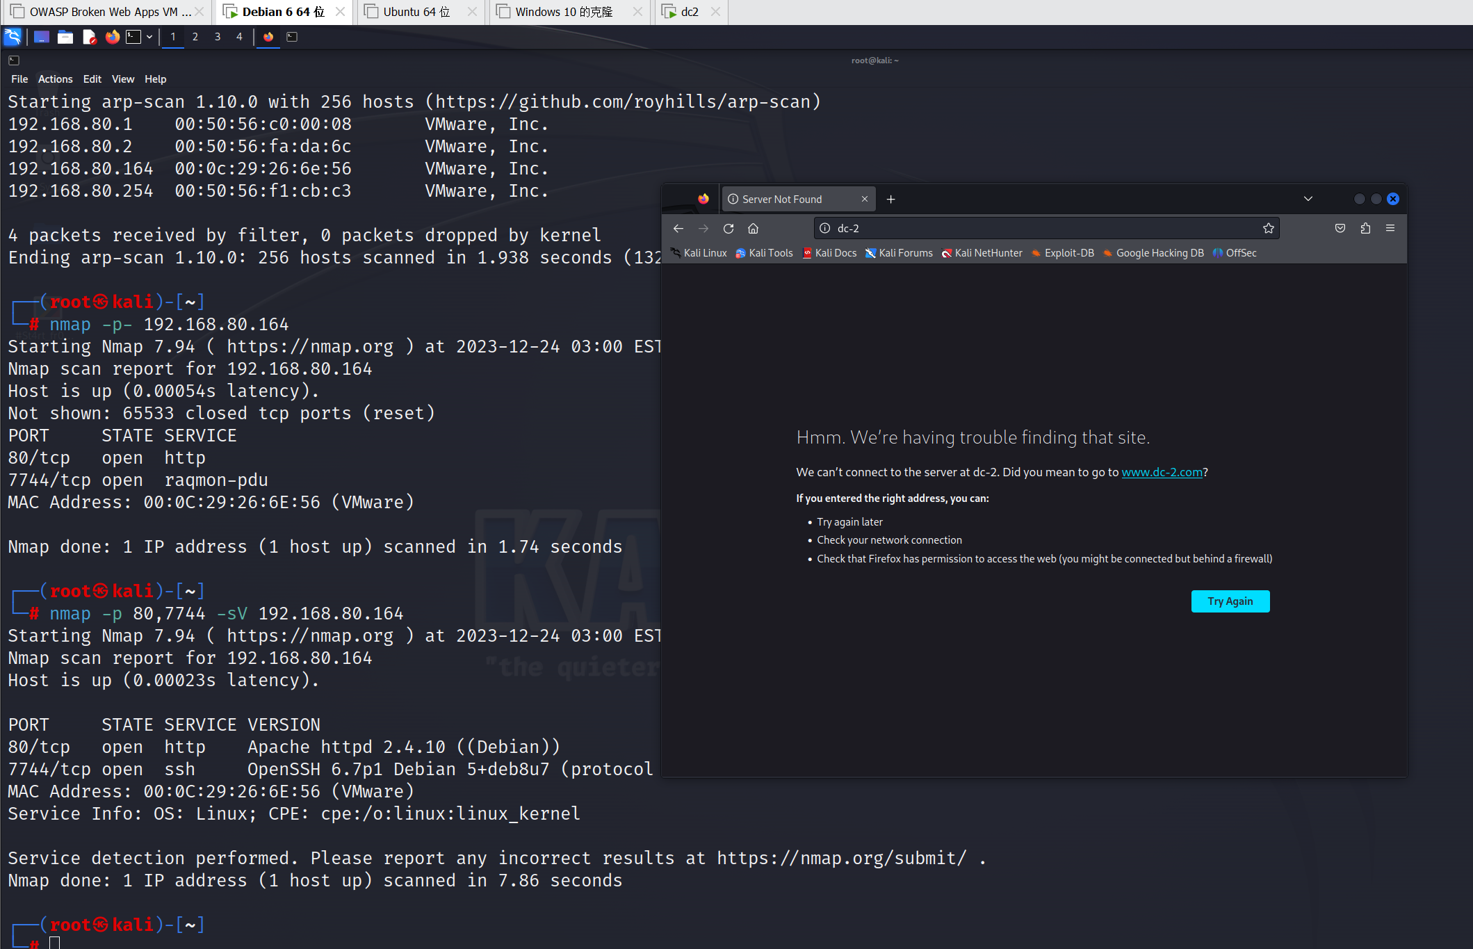The image size is (1473, 949).
Task: Bookmark this page with star icon
Action: (1269, 228)
